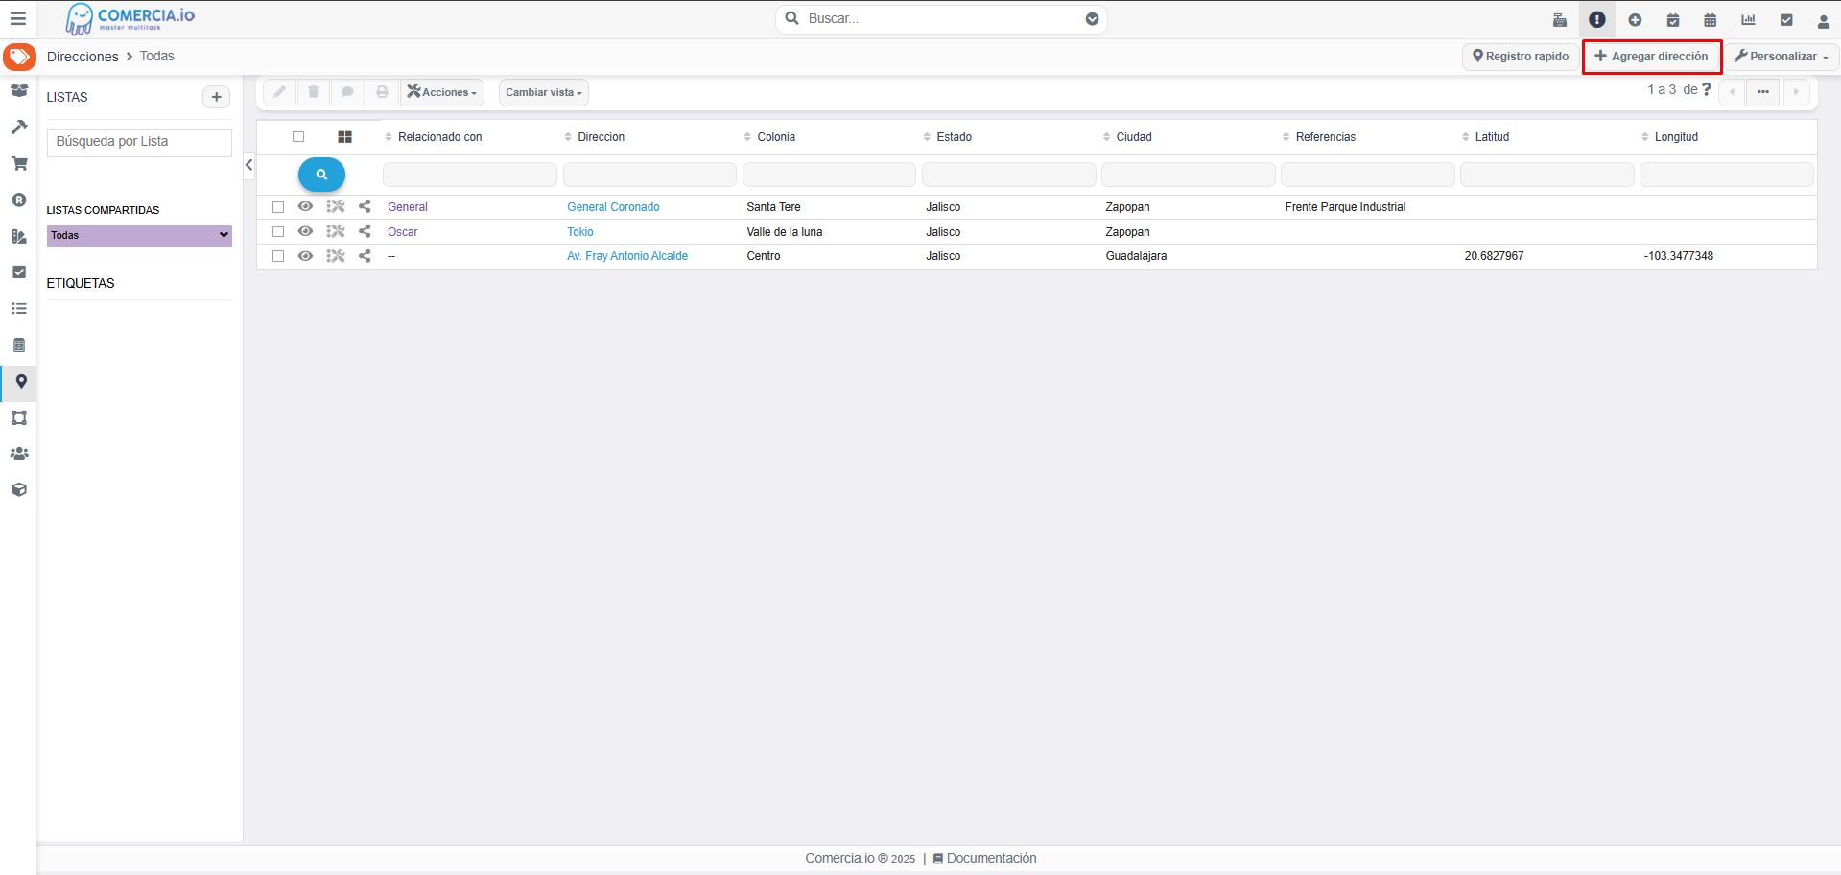
Task: Open the user profile icon in top bar
Action: click(1823, 20)
